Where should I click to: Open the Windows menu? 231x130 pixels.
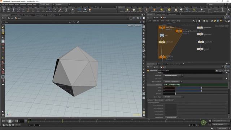(23, 4)
